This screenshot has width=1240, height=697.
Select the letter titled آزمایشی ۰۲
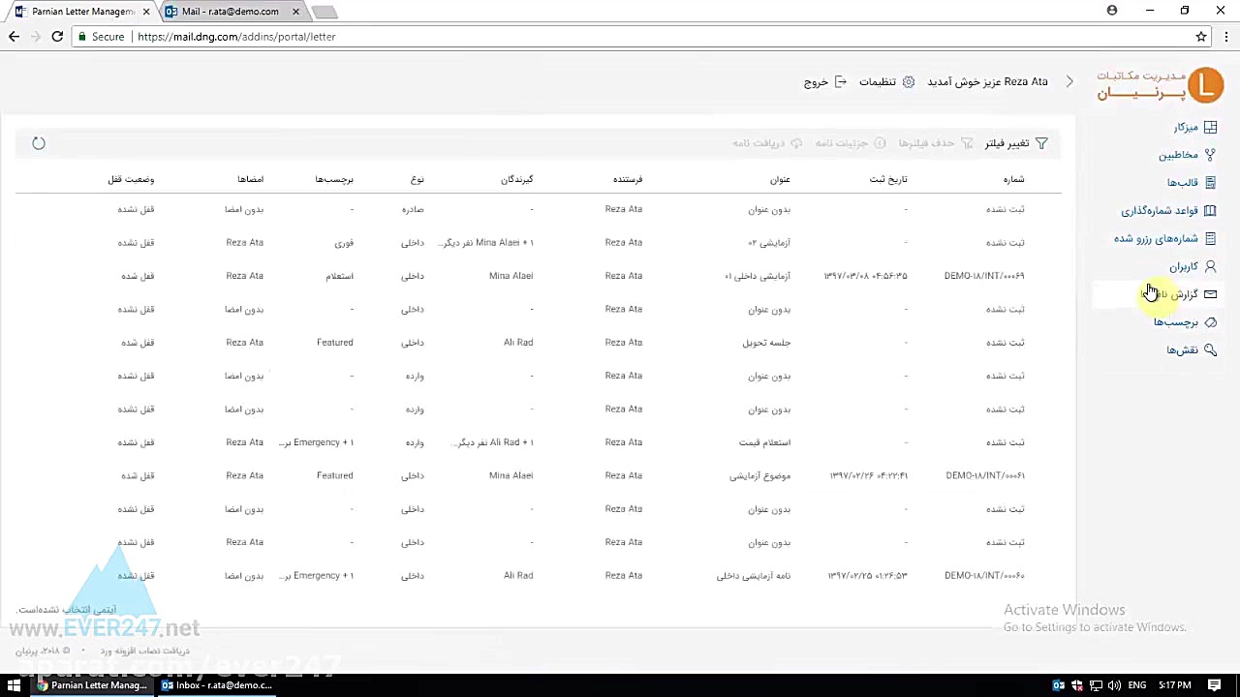point(769,243)
